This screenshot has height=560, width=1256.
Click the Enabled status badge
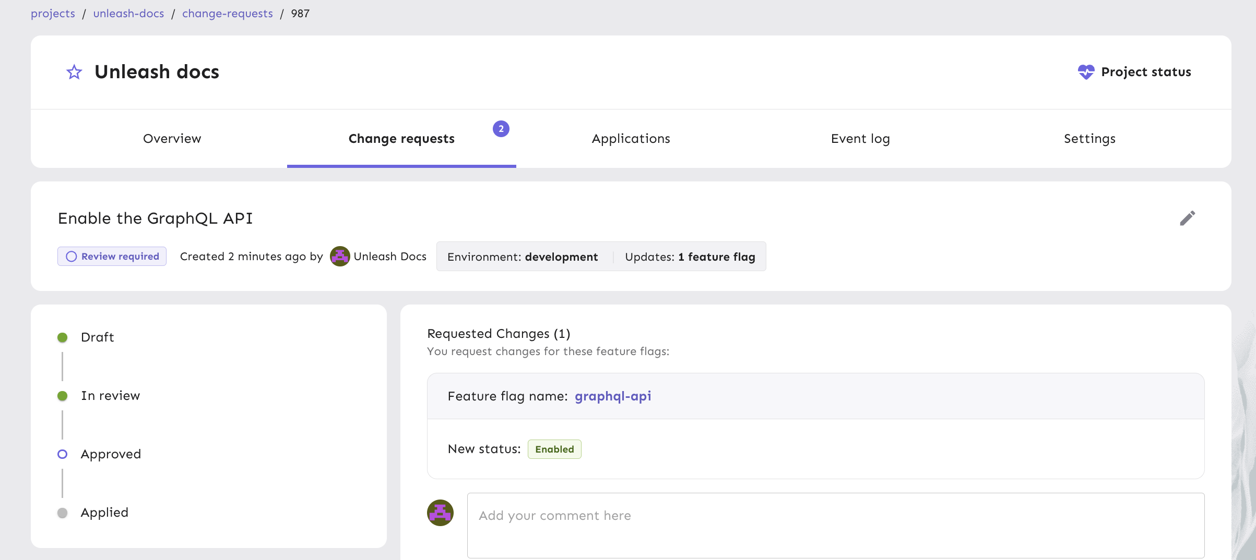[554, 449]
